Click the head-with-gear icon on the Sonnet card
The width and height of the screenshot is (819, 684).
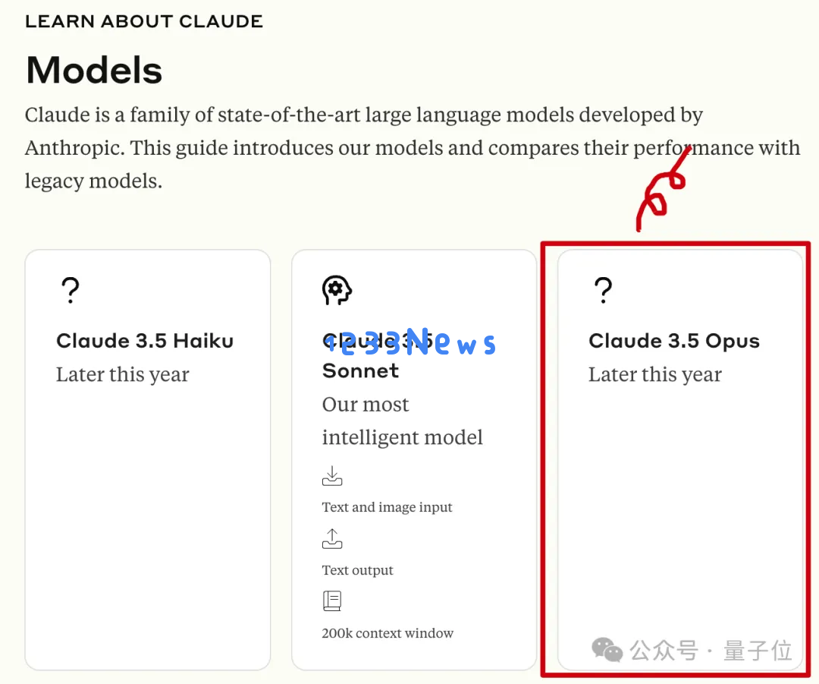tap(337, 290)
